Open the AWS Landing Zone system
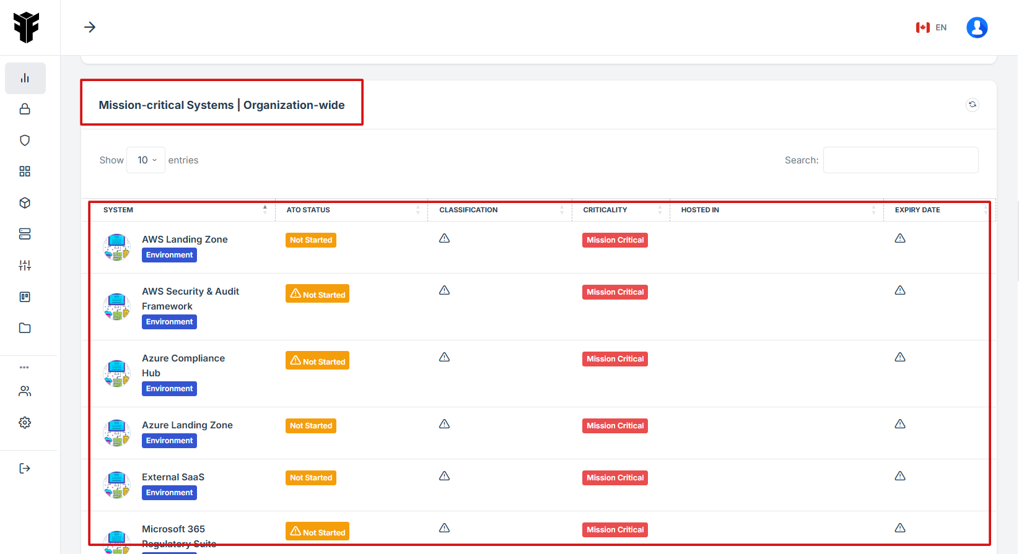The image size is (1019, 554). 185,240
